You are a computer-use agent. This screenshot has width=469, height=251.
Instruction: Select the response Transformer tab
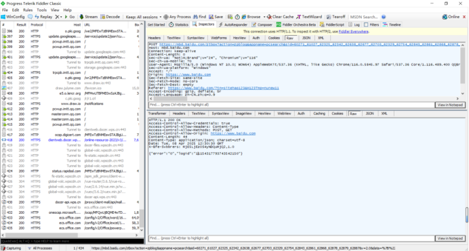tap(157, 114)
